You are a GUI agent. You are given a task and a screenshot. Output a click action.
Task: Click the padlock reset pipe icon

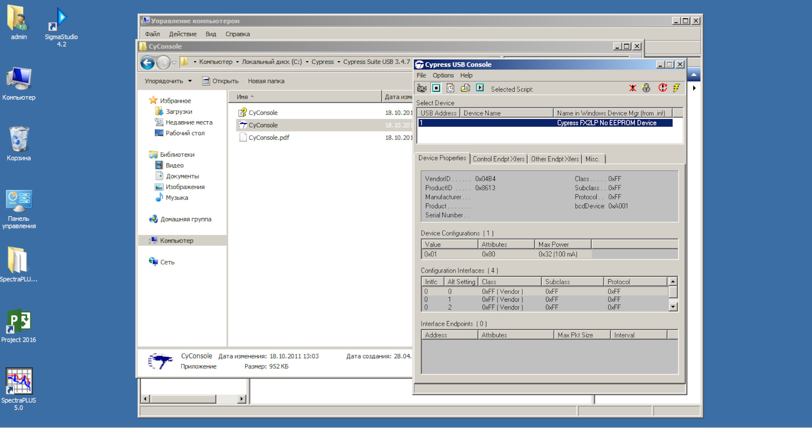coord(646,88)
